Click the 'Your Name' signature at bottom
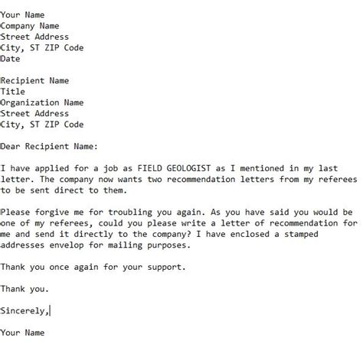This screenshot has width=363, height=344. (22, 333)
